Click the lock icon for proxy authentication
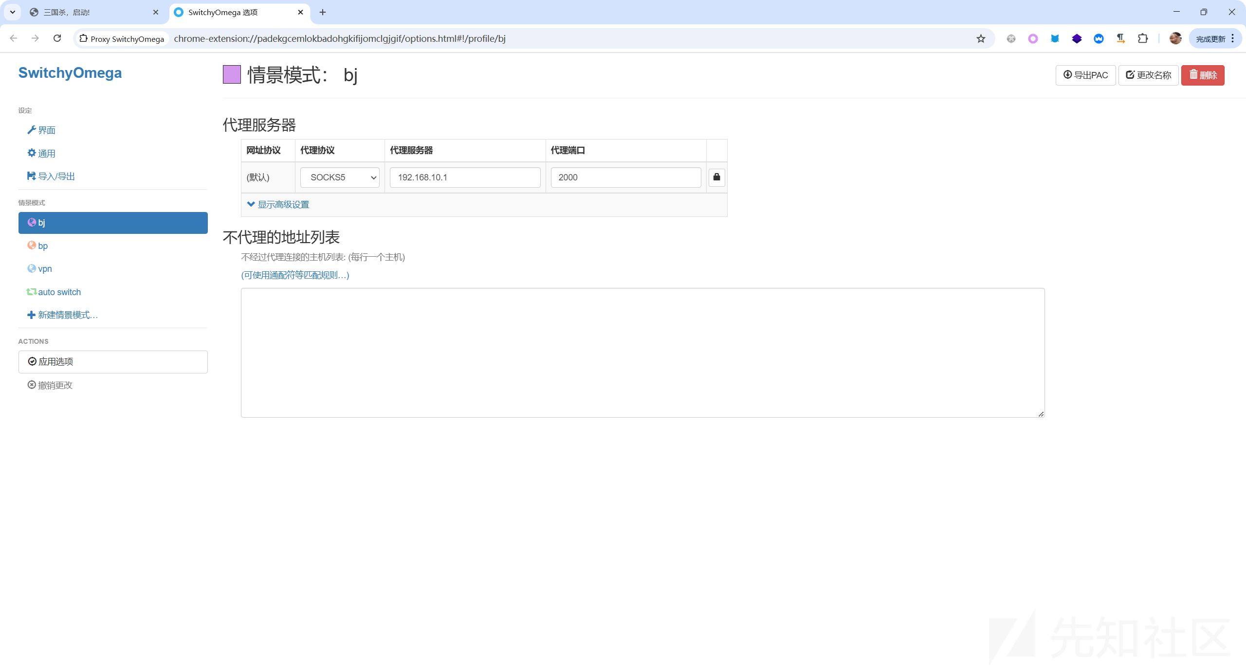The height and width of the screenshot is (671, 1246). tap(716, 177)
